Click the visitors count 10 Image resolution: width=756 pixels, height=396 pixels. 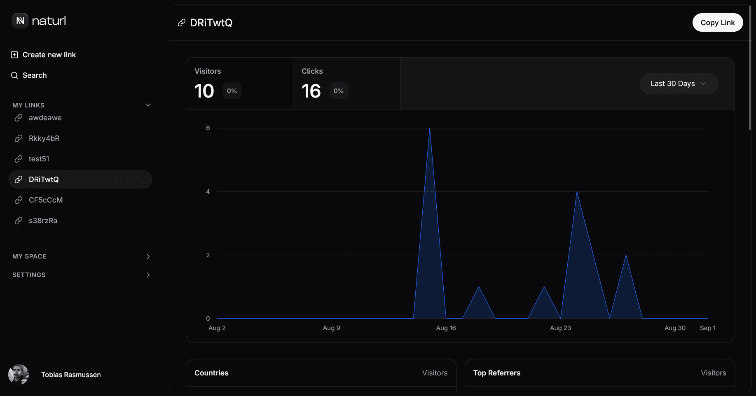[204, 91]
